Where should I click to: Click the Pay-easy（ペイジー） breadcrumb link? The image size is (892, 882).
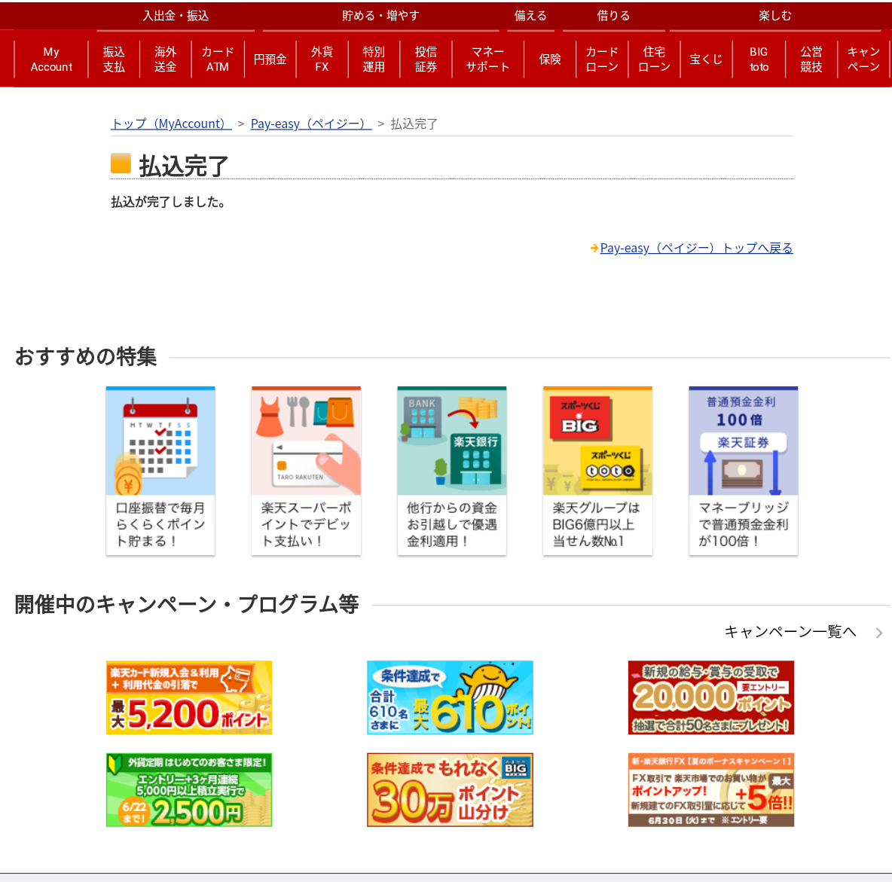tap(311, 124)
